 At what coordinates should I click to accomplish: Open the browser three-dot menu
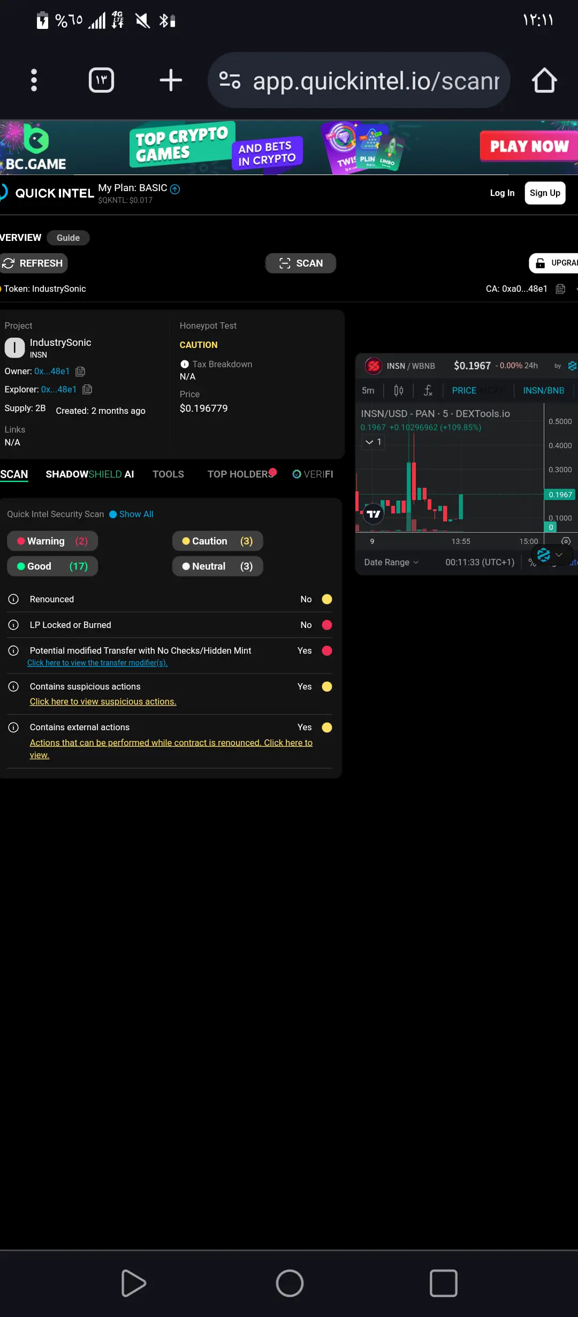tap(34, 80)
